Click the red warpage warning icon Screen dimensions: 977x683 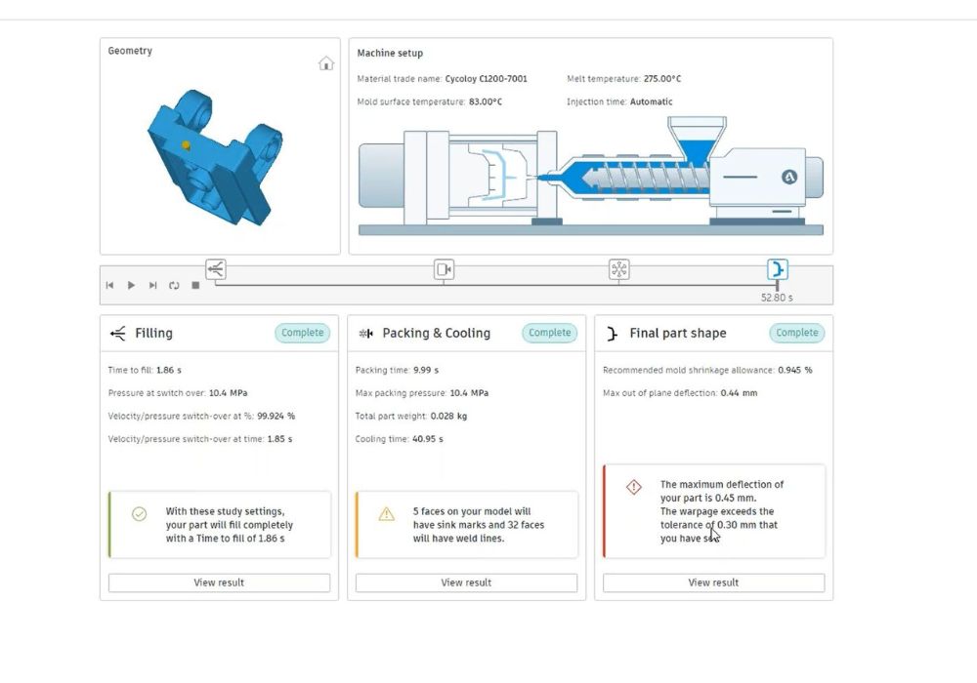(634, 487)
